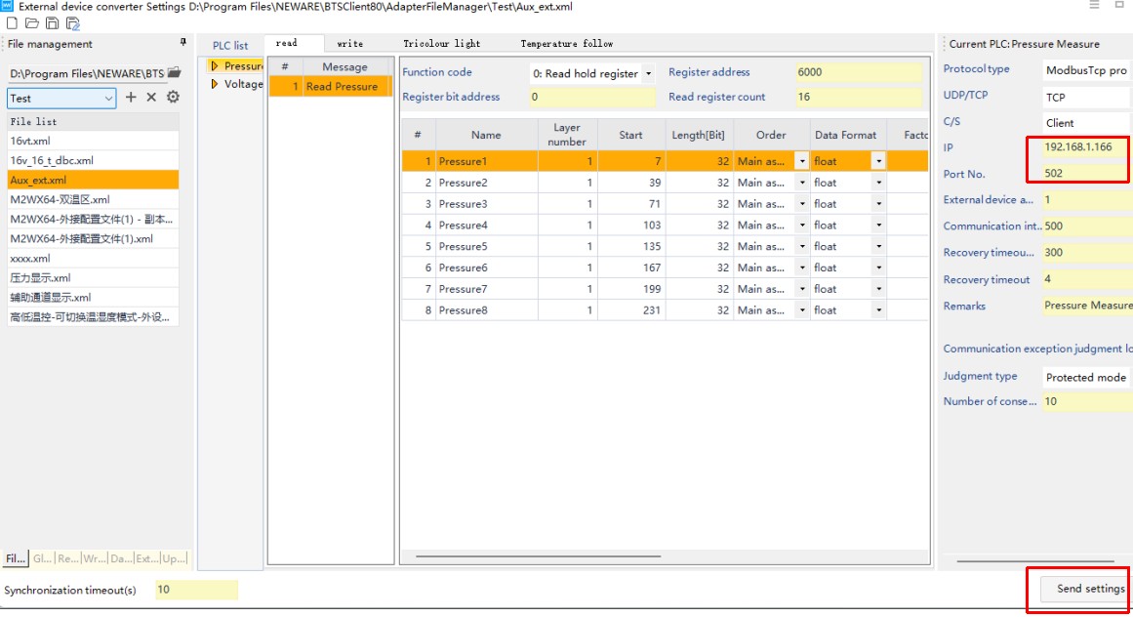Open Data Format dropdown for Pressure1
Screen dimensions: 1133x617
click(x=878, y=161)
